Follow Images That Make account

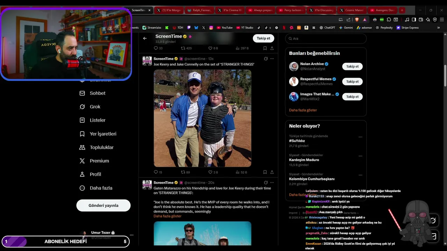pos(352,97)
